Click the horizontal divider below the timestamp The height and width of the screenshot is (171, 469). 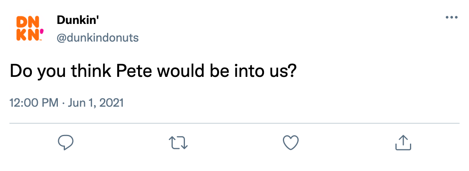coord(234,124)
